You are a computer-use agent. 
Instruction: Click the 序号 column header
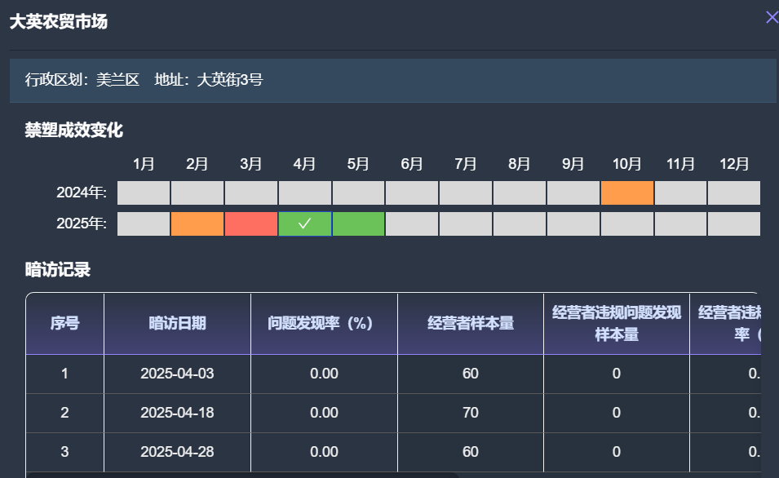point(65,324)
